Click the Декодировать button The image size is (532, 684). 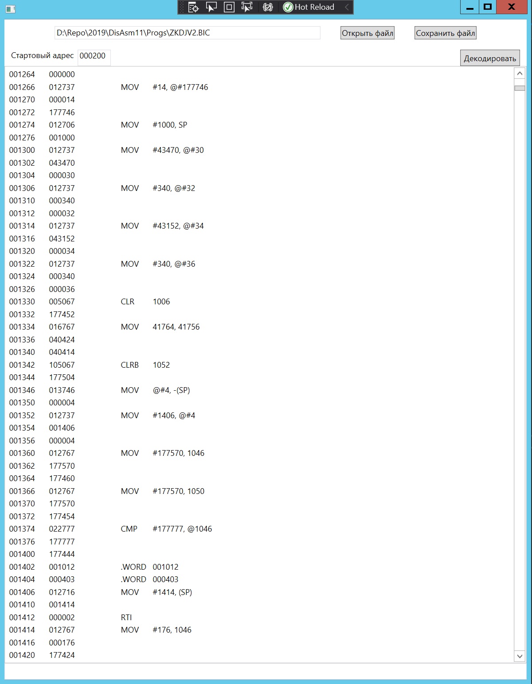pyautogui.click(x=490, y=58)
